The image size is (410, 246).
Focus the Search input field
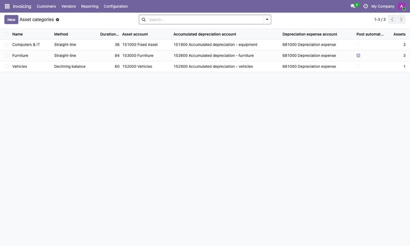(x=205, y=20)
